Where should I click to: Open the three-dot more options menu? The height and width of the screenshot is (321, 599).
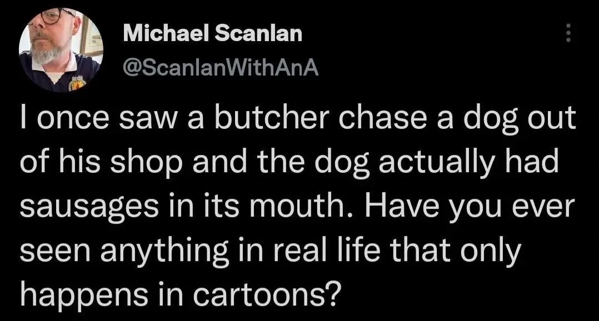567,34
